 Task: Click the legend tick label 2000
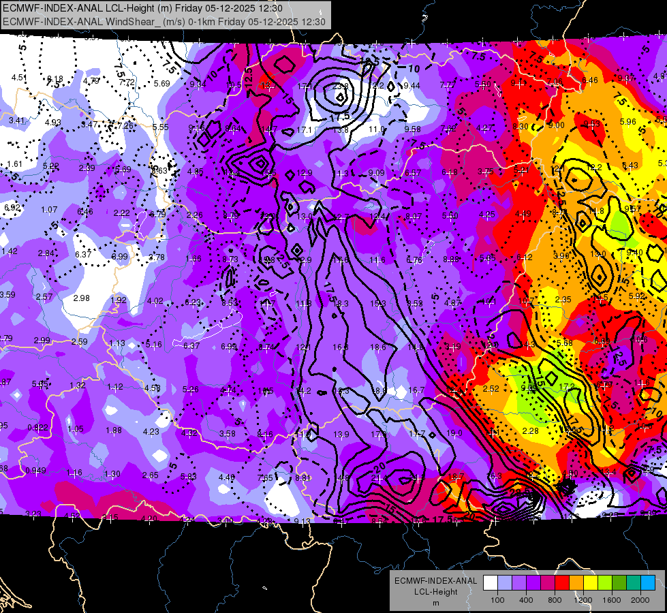tap(640, 600)
